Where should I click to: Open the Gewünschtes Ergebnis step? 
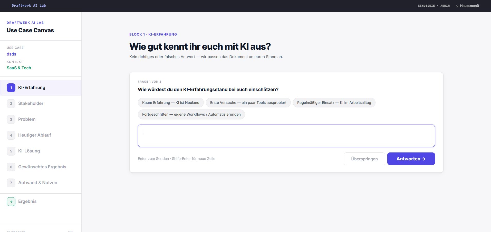[42, 167]
